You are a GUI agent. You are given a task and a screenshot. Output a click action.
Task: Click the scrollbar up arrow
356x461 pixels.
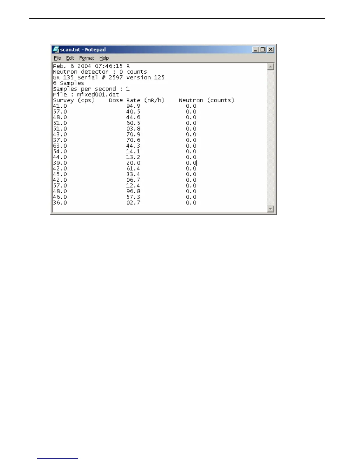tap(270, 67)
